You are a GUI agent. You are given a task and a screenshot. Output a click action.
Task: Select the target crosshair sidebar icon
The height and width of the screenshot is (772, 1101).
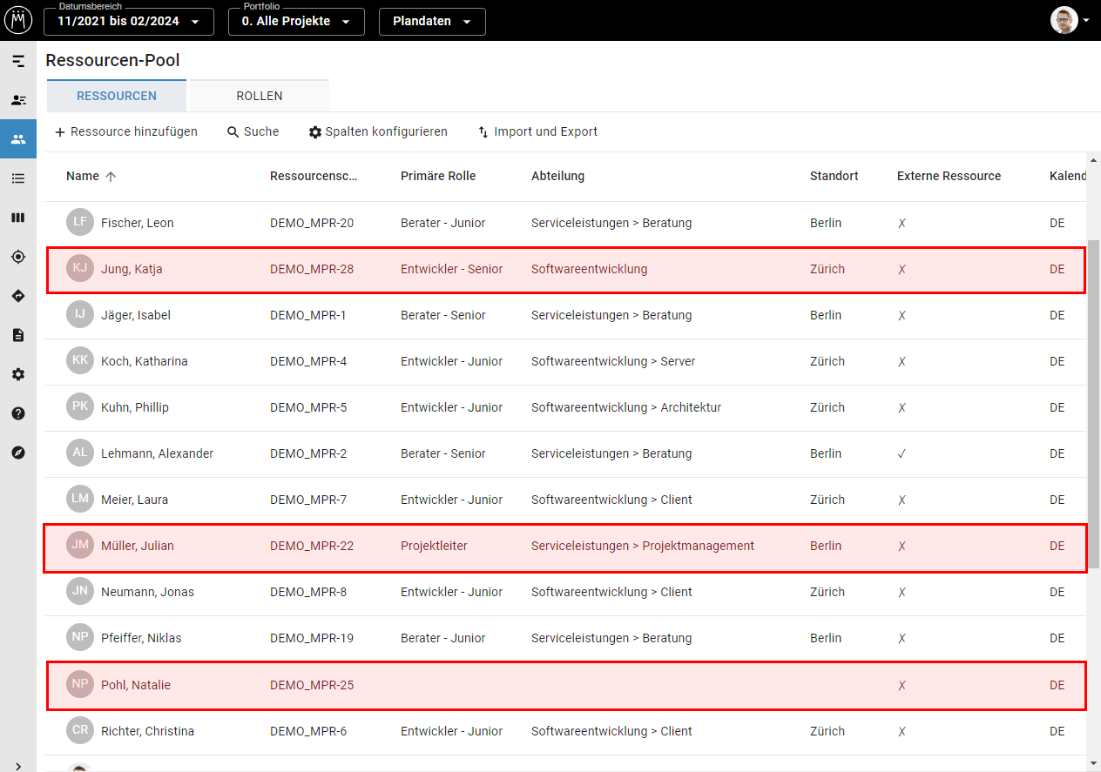click(18, 257)
